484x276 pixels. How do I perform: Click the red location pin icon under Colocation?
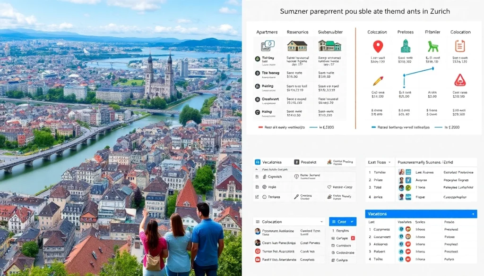pos(378,46)
